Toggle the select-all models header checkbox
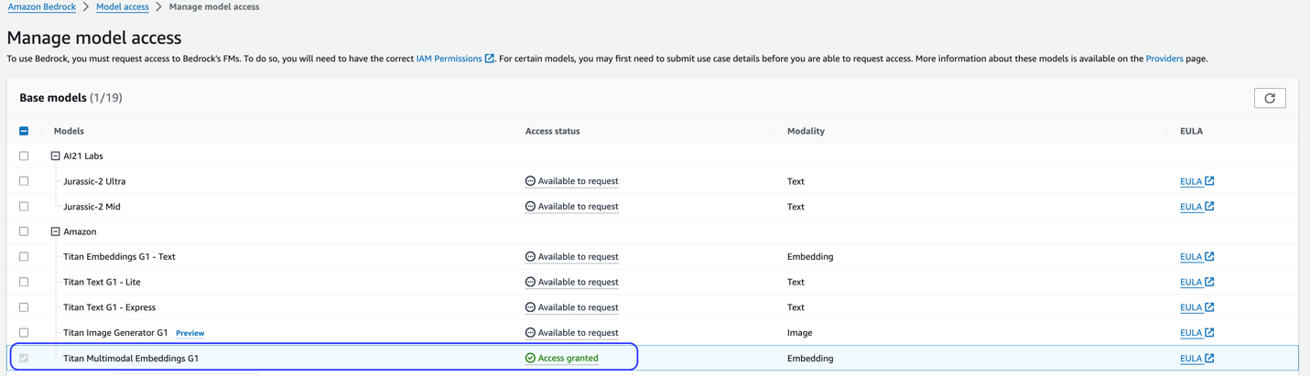The height and width of the screenshot is (376, 1310). 24,131
